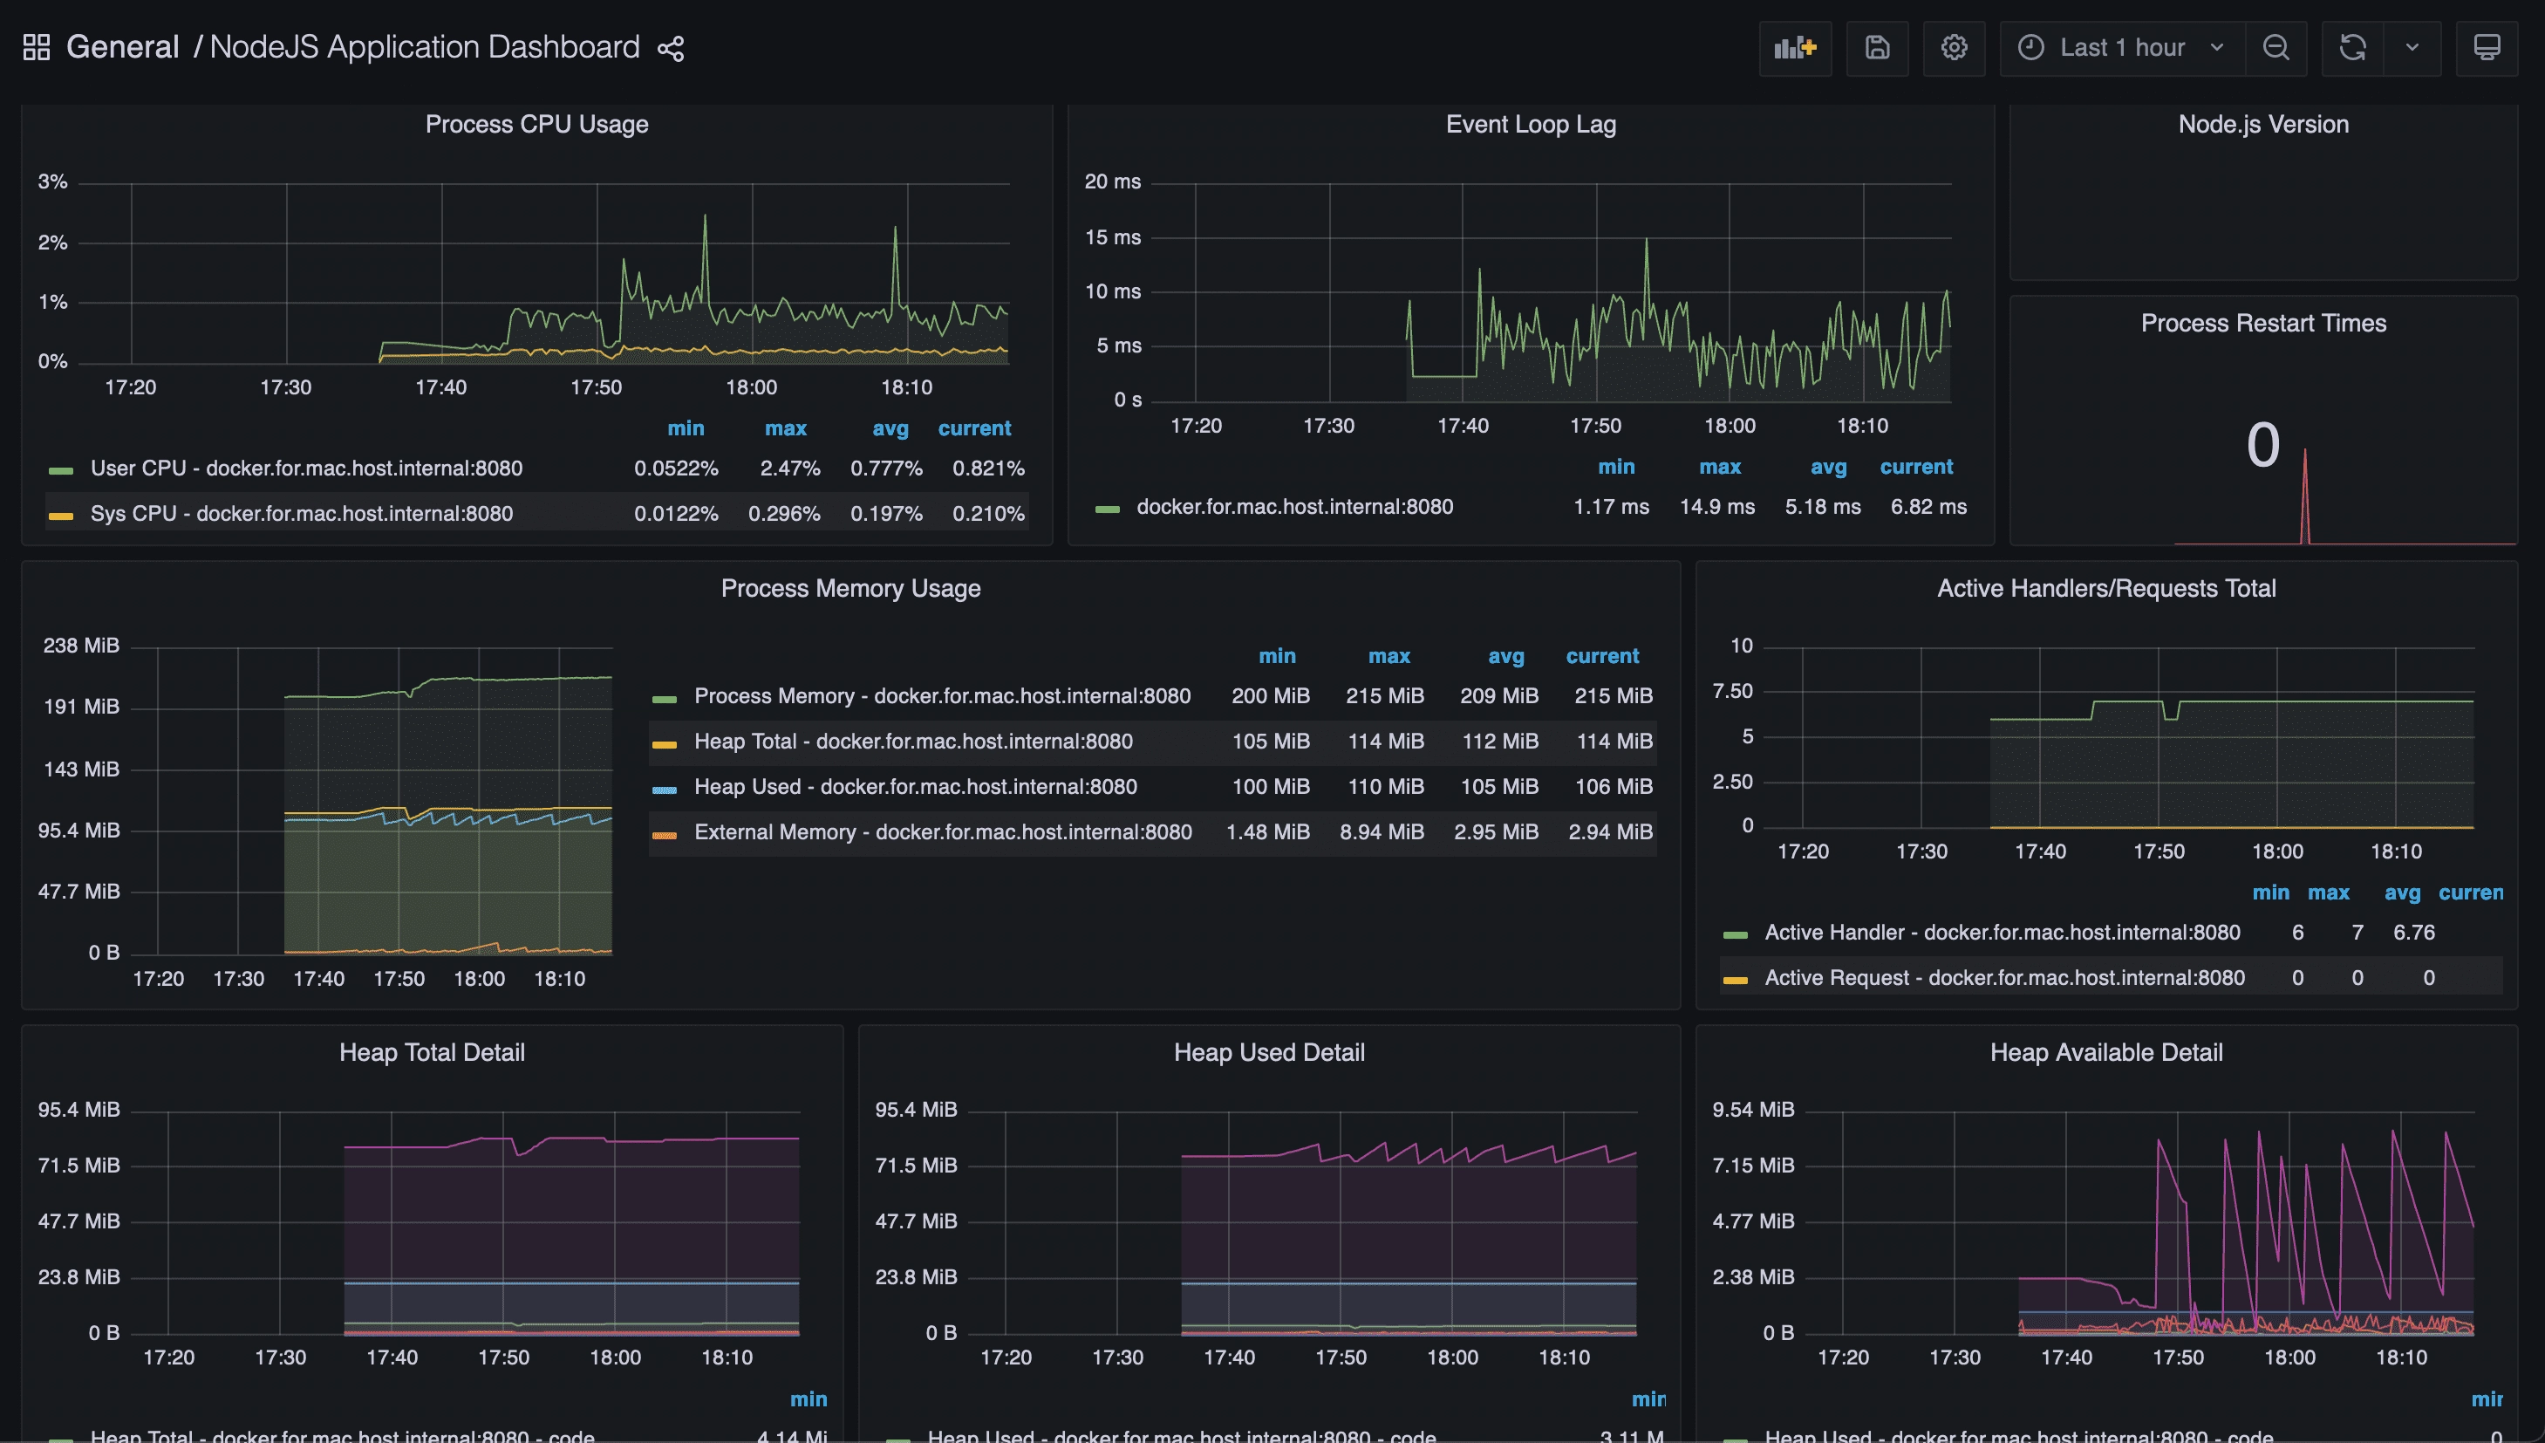Open the dashboards grid icon
The height and width of the screenshot is (1443, 2545).
[x=37, y=48]
